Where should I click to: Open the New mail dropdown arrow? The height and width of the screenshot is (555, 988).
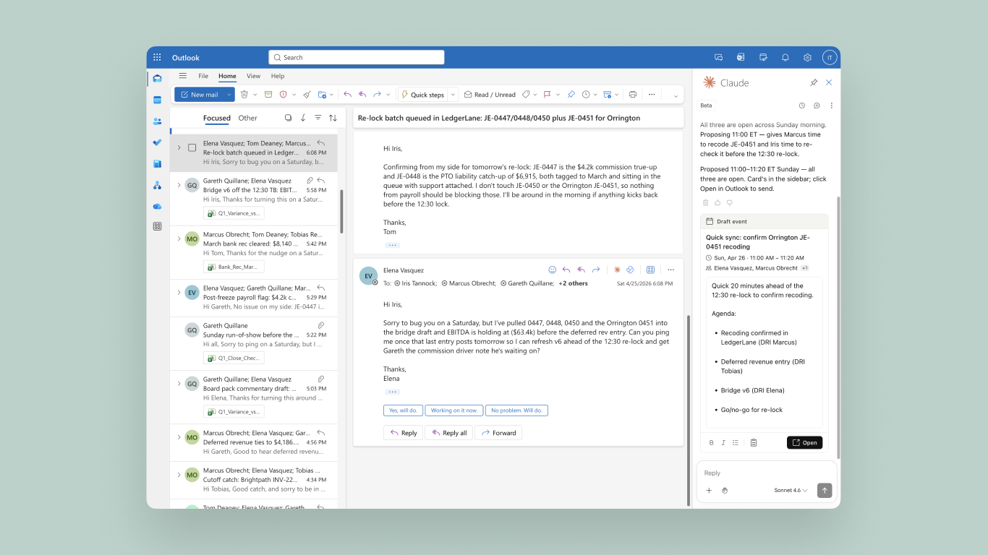[229, 95]
